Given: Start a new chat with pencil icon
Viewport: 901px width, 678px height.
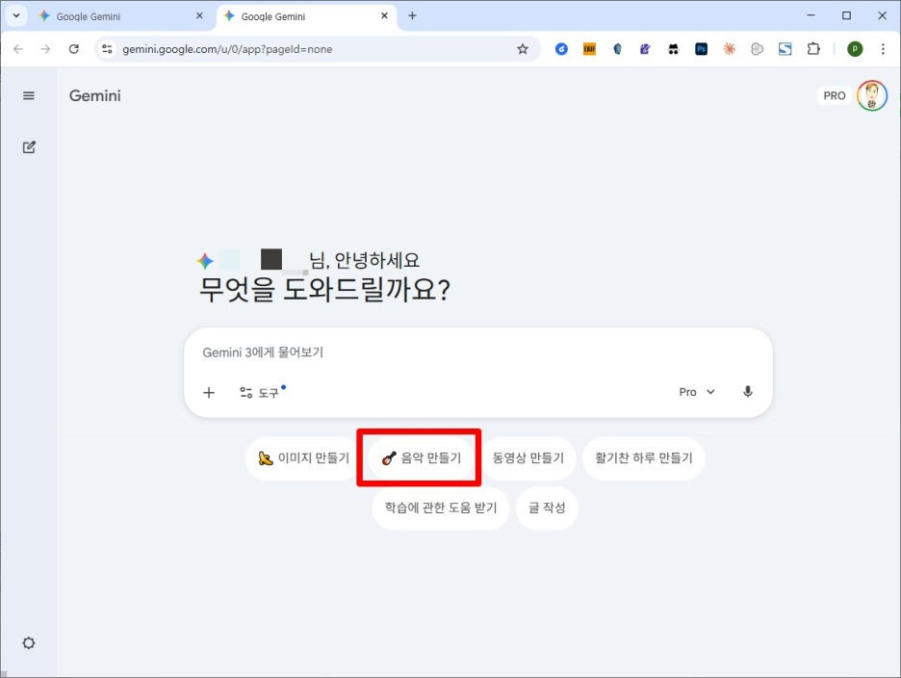Looking at the screenshot, I should click(x=29, y=147).
